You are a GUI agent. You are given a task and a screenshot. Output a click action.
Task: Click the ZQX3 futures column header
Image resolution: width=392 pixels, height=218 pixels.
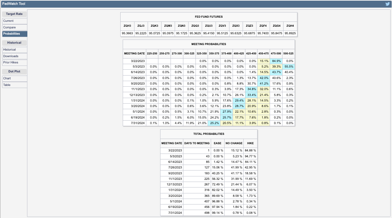point(236,26)
